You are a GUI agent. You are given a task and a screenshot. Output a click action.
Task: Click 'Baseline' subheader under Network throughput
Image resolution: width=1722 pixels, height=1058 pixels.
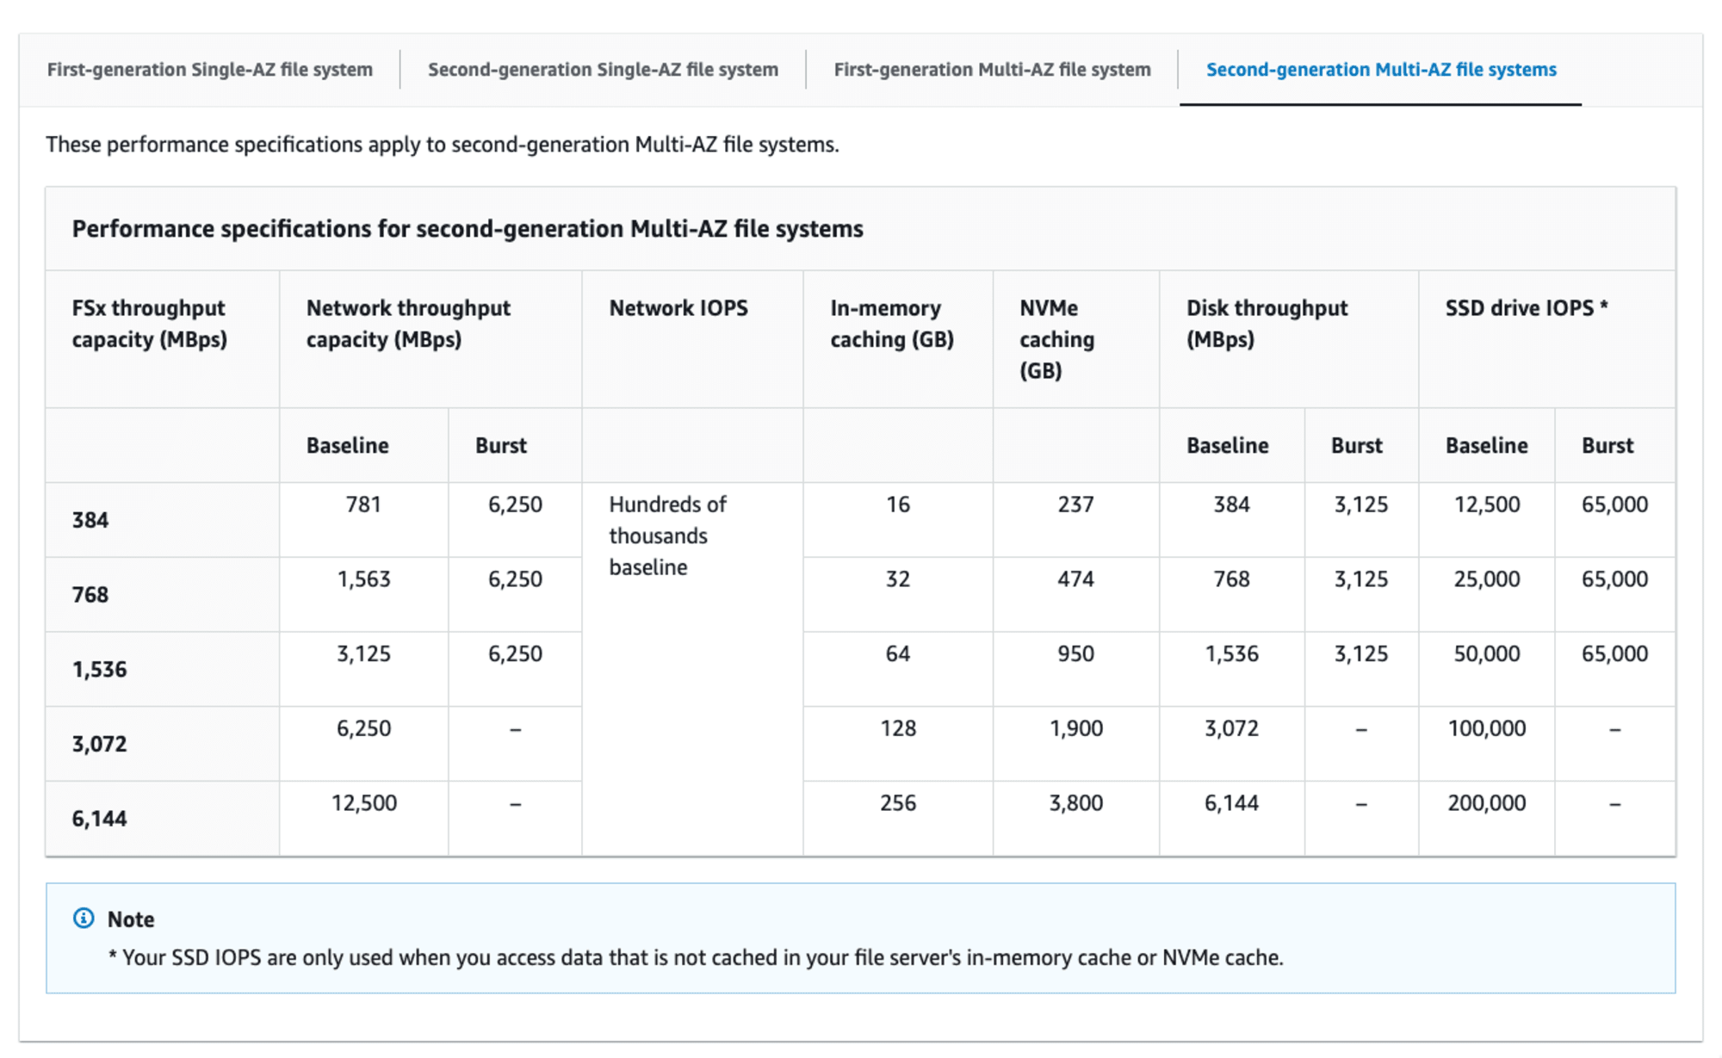(347, 446)
